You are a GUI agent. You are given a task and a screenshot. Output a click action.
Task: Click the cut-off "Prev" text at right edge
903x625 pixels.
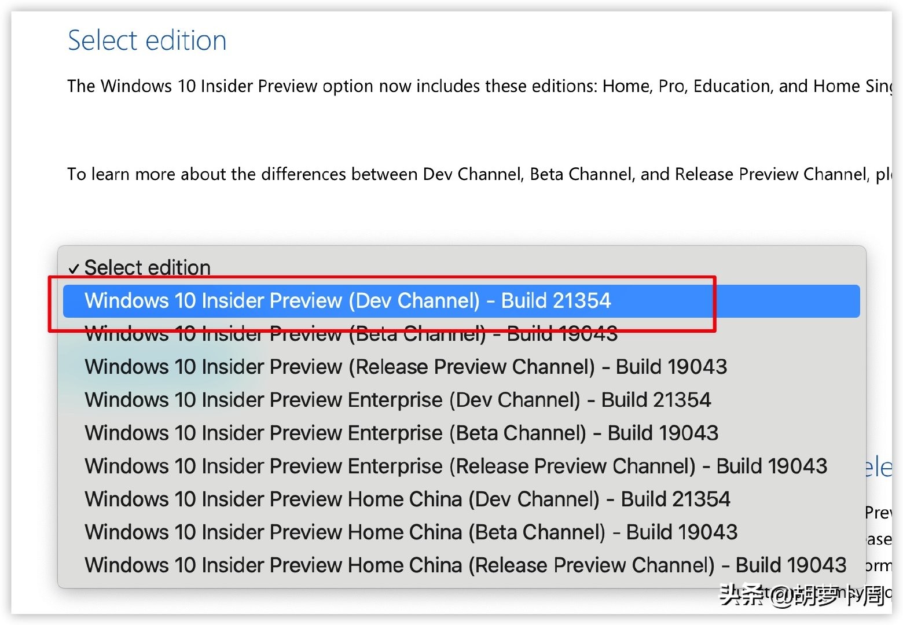tap(878, 513)
